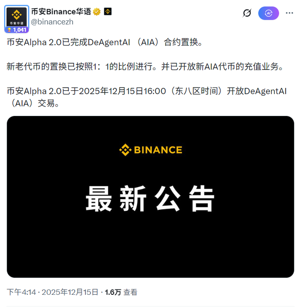Click the trophy icon on score badge
The width and height of the screenshot is (301, 307).
[9, 30]
